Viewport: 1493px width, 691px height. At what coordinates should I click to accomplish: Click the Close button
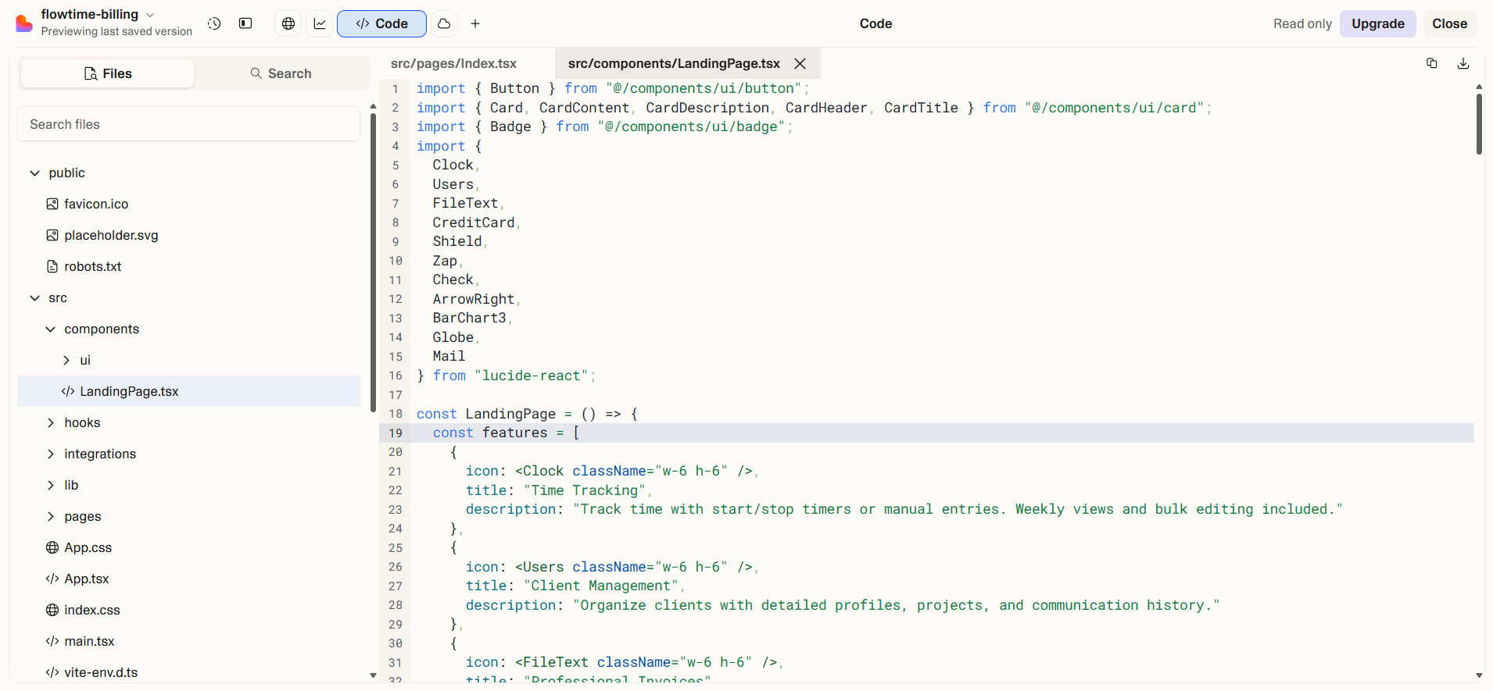point(1449,23)
